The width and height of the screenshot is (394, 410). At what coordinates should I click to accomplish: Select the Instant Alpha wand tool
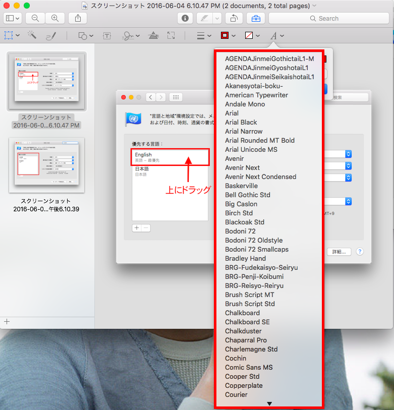pos(32,35)
